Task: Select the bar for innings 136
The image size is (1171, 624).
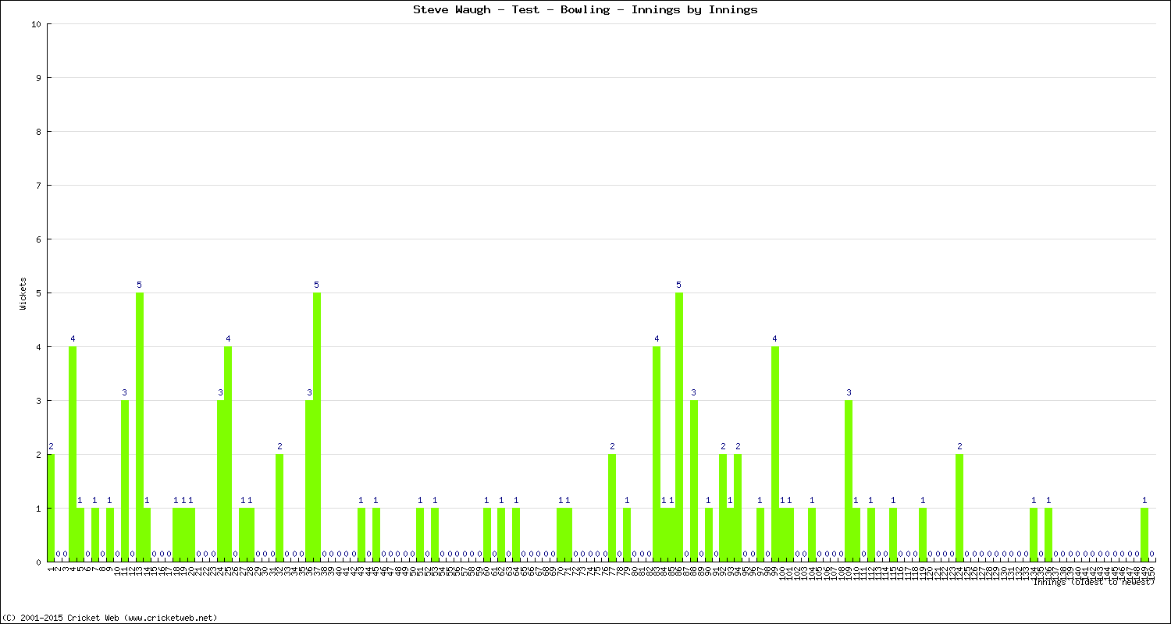Action: click(1048, 534)
